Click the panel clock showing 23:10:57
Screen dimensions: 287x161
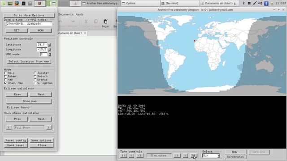click(281, 3)
